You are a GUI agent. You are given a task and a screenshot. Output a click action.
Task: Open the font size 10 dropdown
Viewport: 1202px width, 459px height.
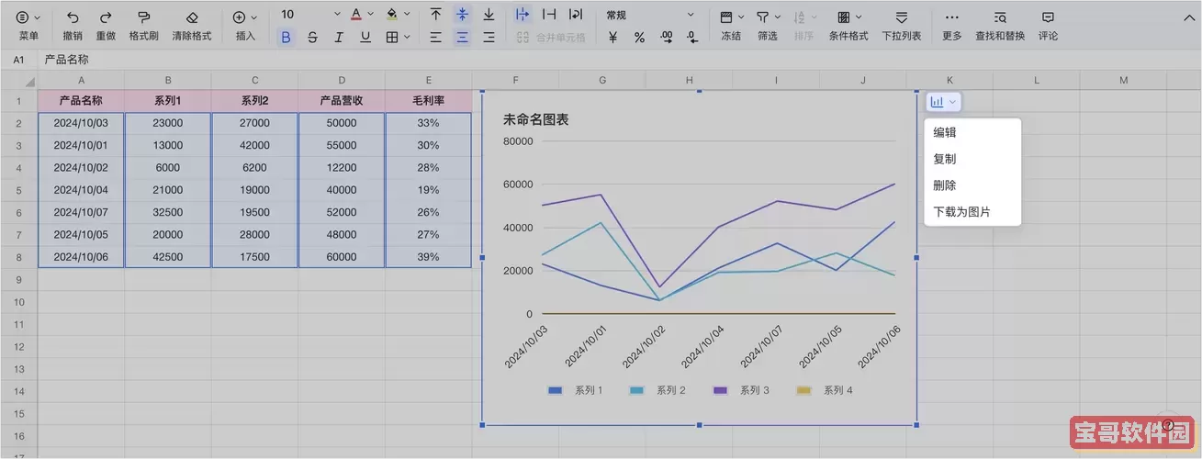(310, 15)
